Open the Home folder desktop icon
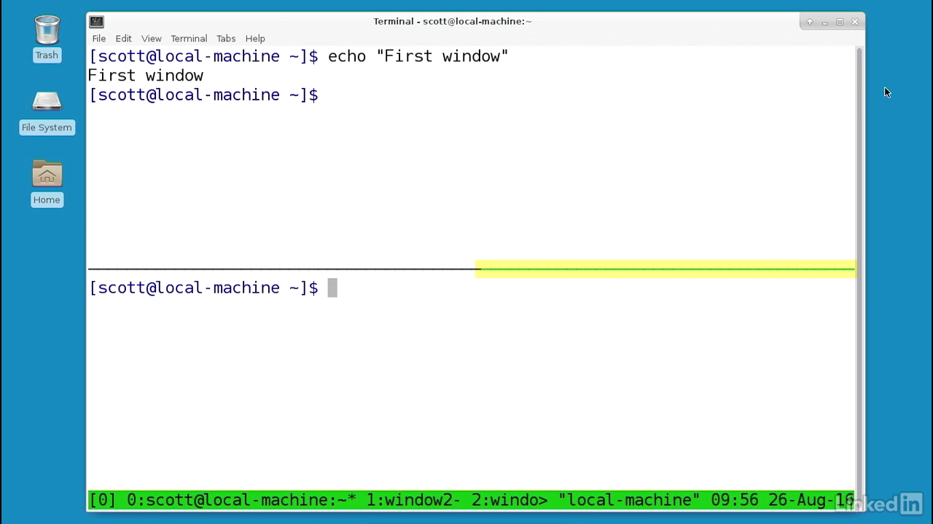This screenshot has height=524, width=933. pyautogui.click(x=47, y=183)
